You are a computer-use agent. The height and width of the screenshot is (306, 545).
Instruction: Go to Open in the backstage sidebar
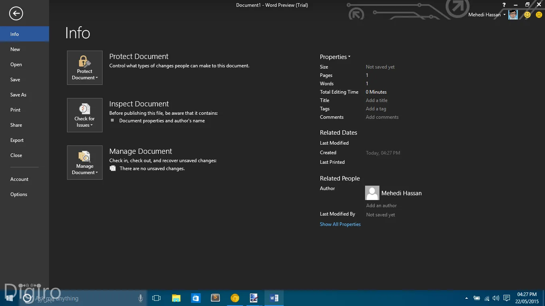[x=24, y=65]
